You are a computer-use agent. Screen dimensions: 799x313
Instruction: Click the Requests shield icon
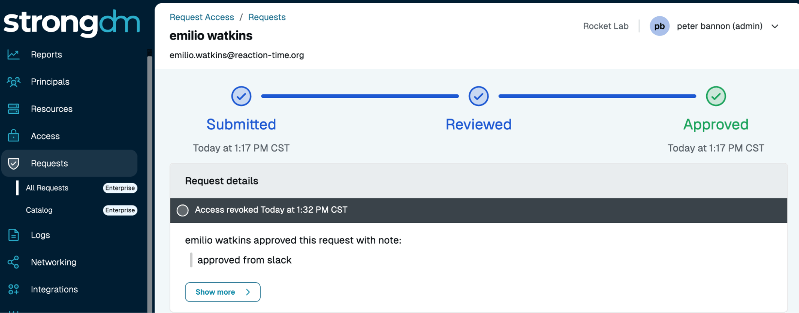[13, 163]
